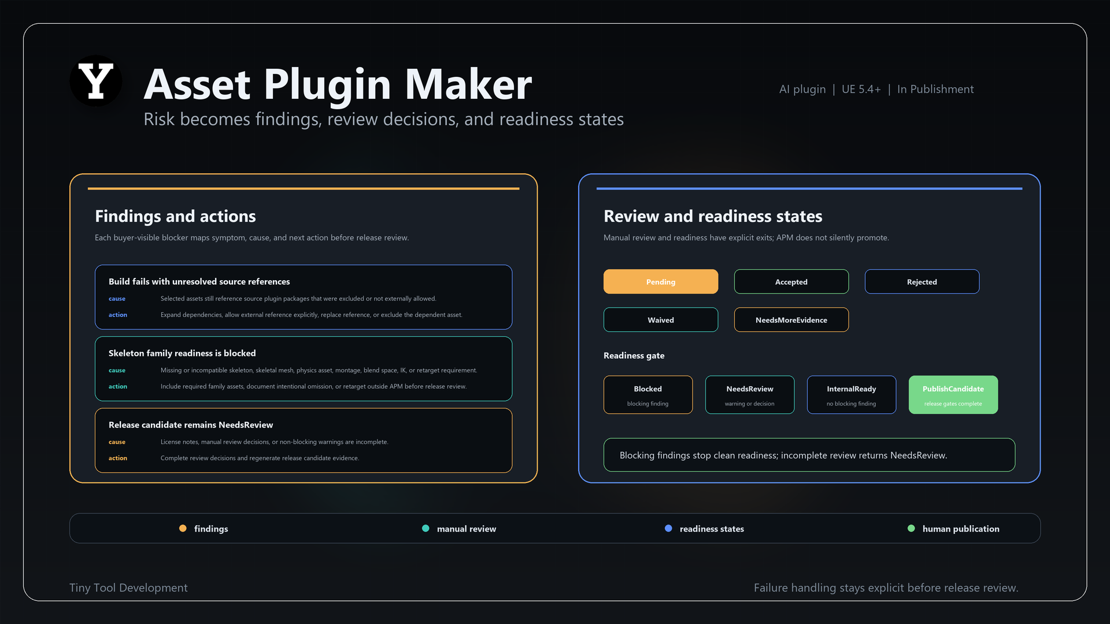Click the Y logo icon
1110x624 pixels.
click(x=95, y=81)
